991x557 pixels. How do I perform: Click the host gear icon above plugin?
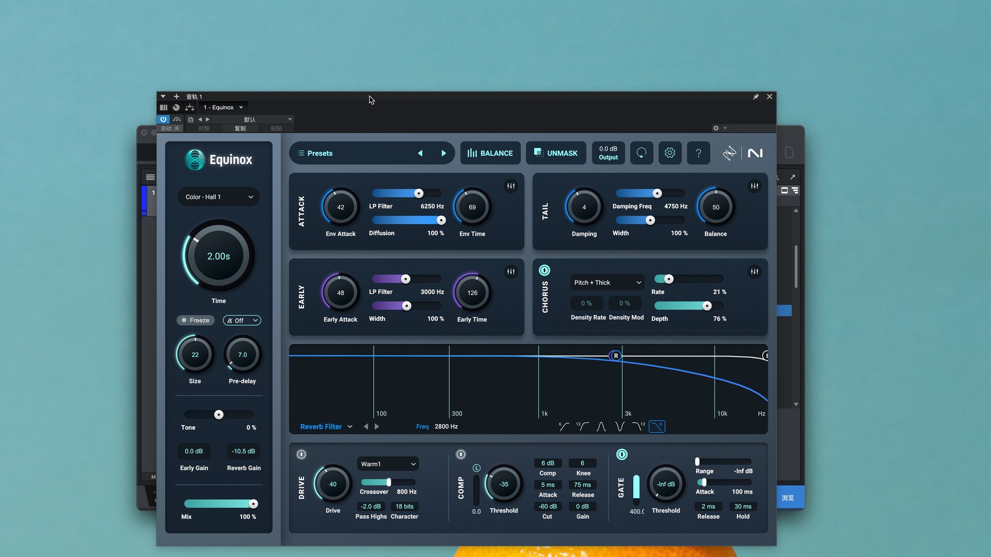pyautogui.click(x=716, y=128)
